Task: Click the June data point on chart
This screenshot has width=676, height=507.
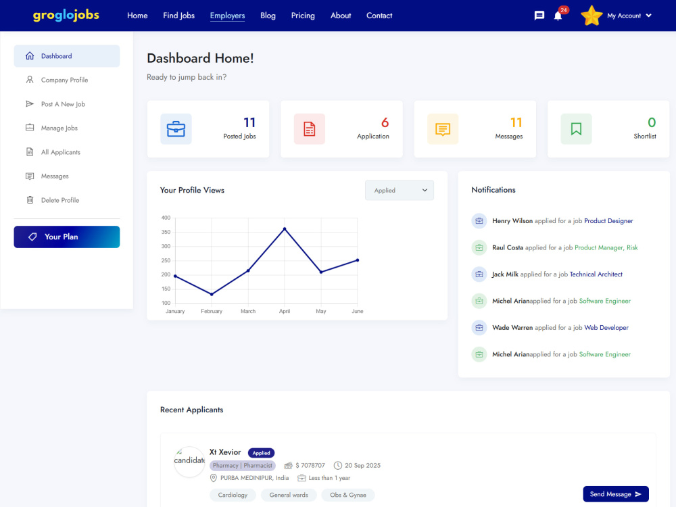Action: pyautogui.click(x=358, y=260)
